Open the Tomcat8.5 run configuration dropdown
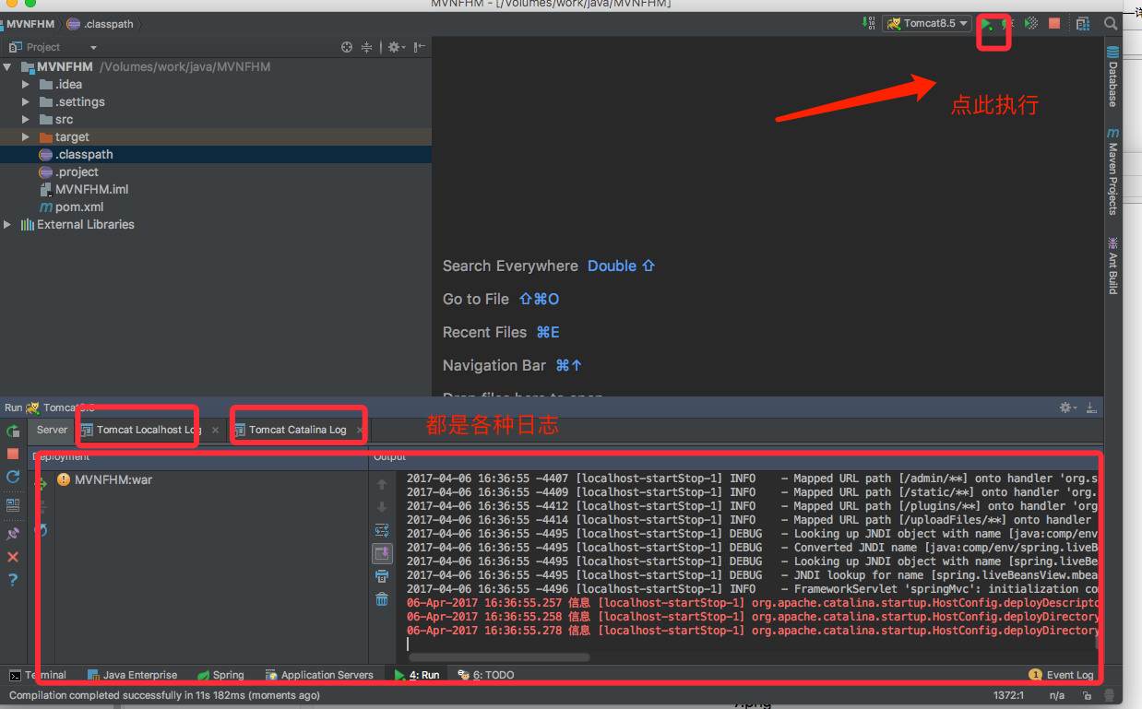The height and width of the screenshot is (709, 1142). coord(927,23)
